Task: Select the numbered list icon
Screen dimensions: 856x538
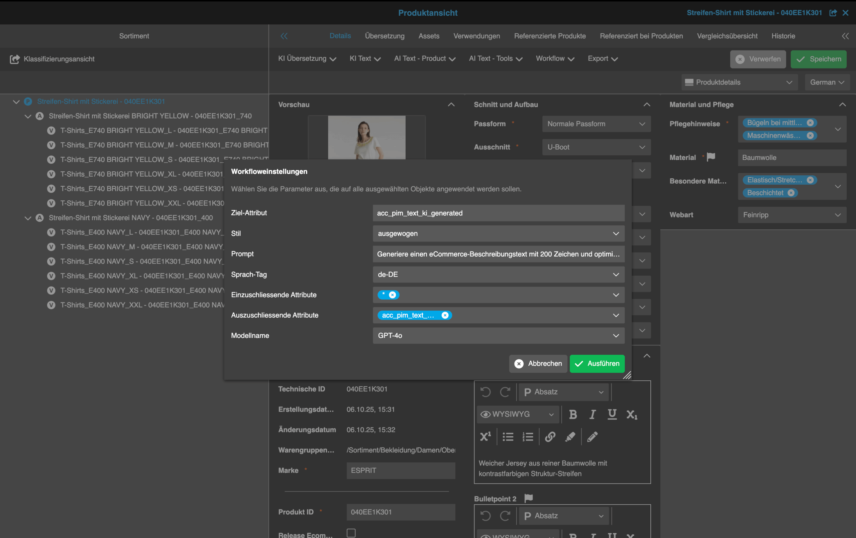Action: tap(528, 437)
